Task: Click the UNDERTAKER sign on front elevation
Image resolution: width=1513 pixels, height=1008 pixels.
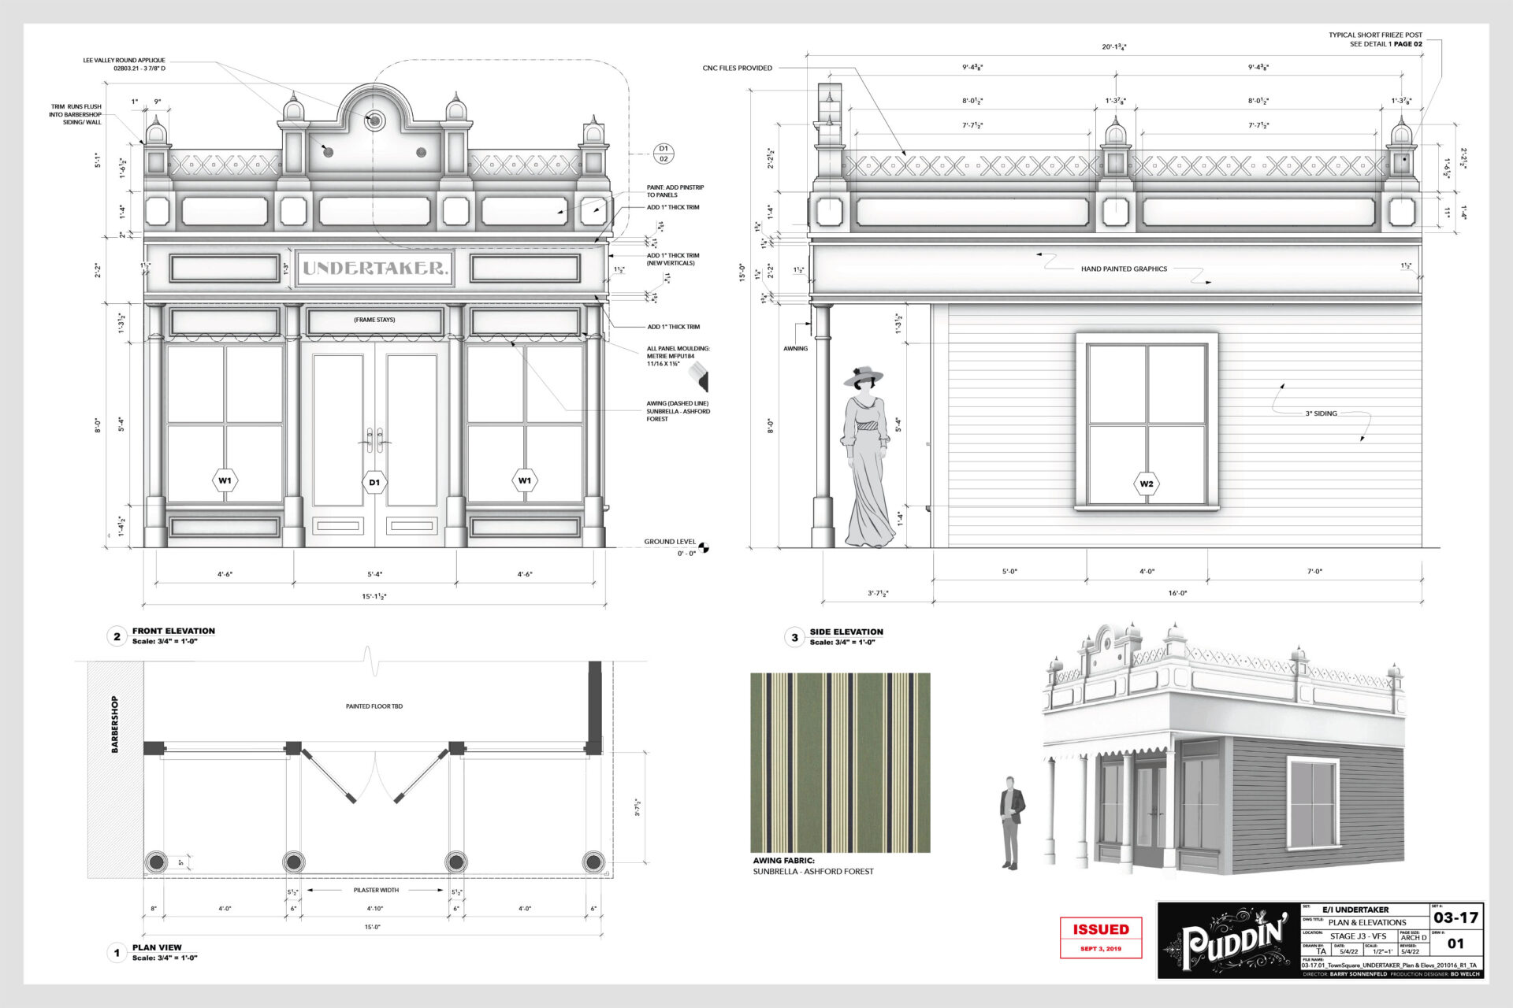Action: [x=375, y=269]
